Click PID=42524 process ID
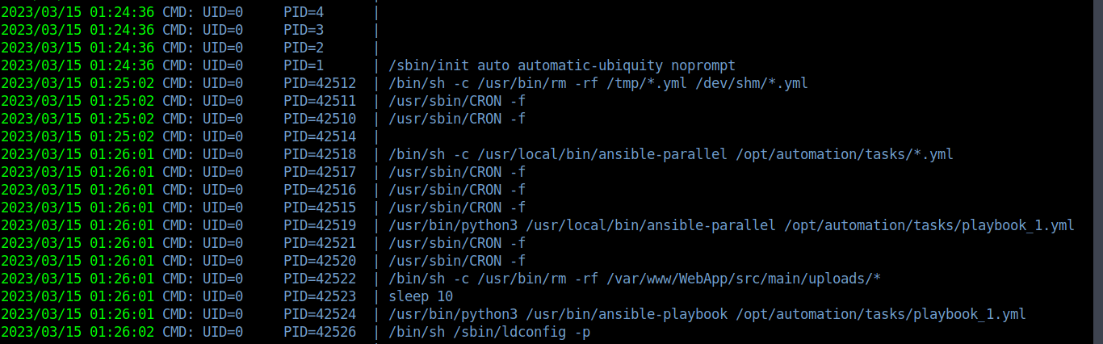Screen dimensions: 1103x344 pos(320,314)
